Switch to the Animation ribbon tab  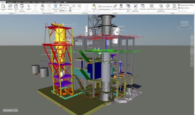point(27,2)
